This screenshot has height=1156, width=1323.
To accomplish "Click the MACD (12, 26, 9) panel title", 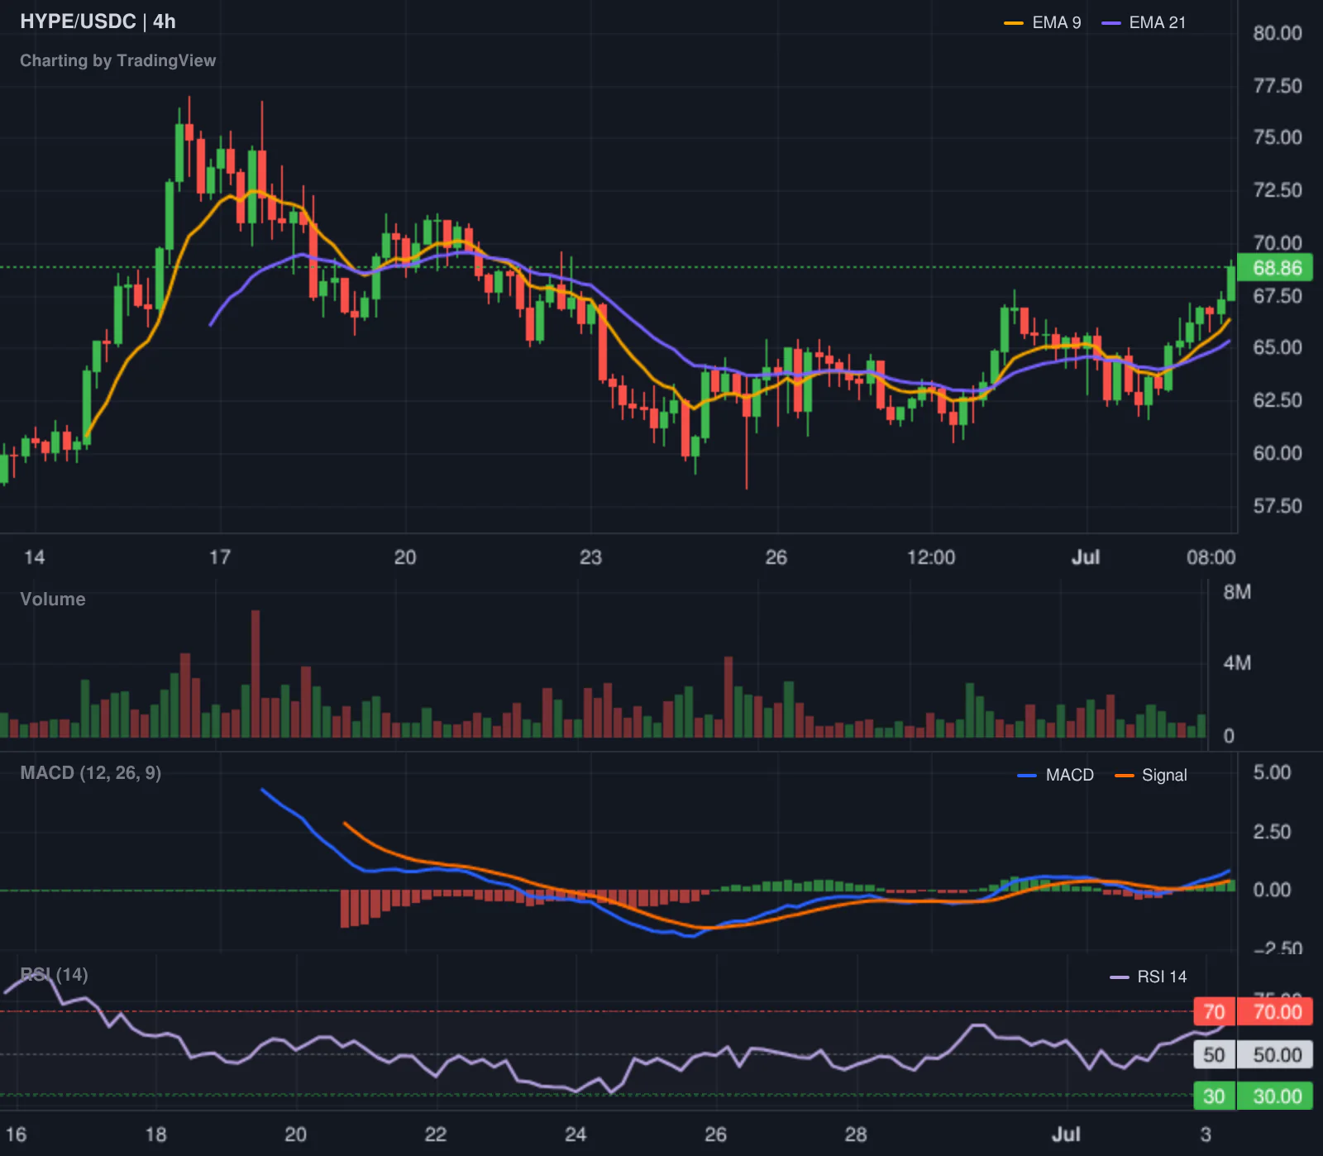I will [x=91, y=773].
